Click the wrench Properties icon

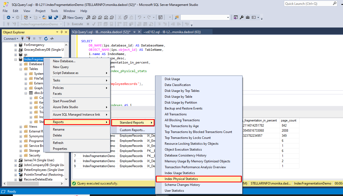[x=242, y=17]
